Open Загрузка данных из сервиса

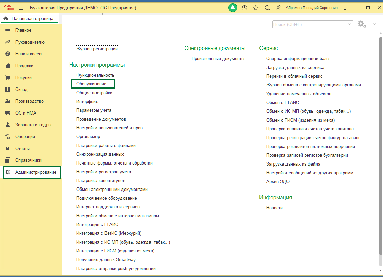click(x=295, y=68)
